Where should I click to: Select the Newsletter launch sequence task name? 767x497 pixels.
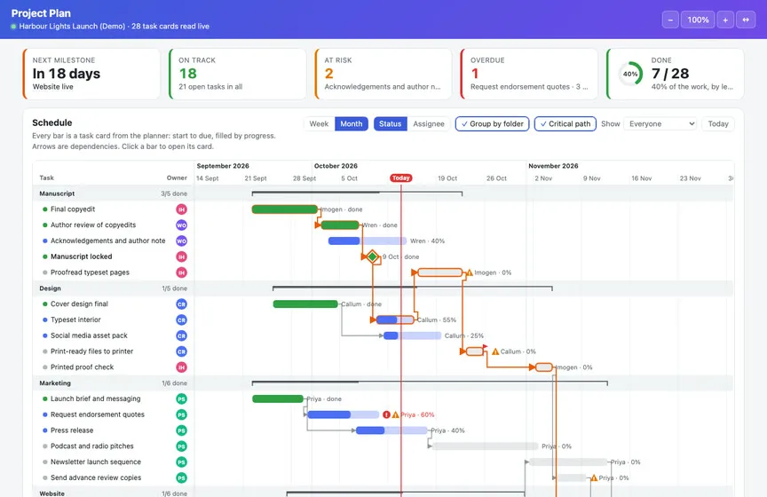(x=96, y=461)
